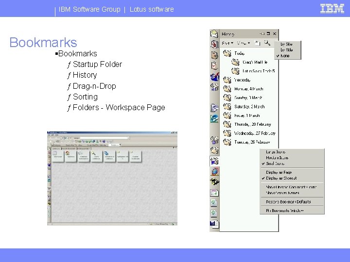The height and width of the screenshot is (262, 350).
Task: Click the magnifying glass tile in the workspace screenshot
Action: pos(96,155)
